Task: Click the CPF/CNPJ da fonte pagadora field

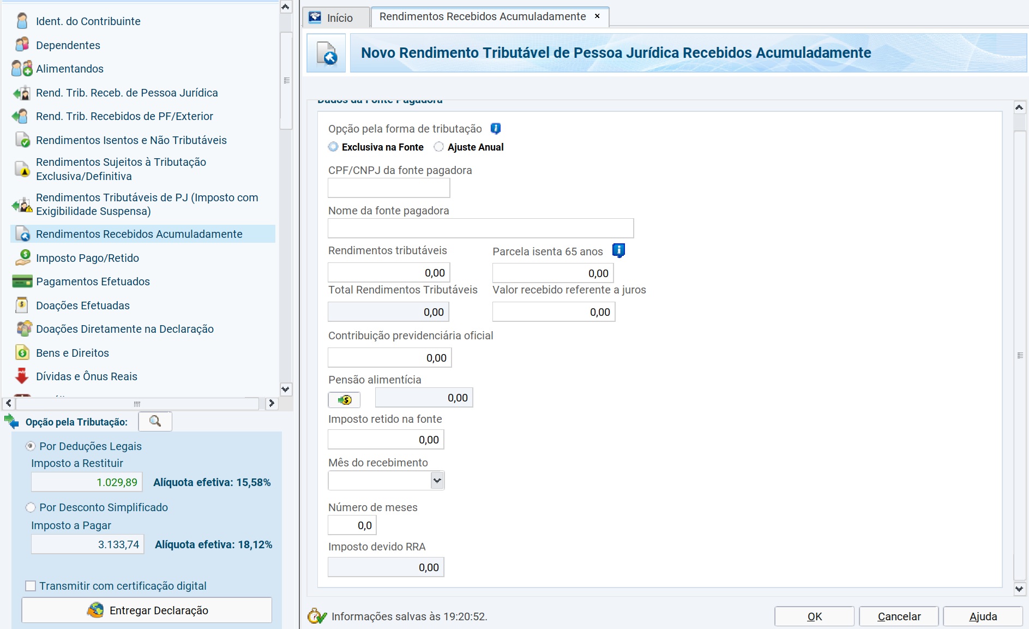Action: point(389,188)
